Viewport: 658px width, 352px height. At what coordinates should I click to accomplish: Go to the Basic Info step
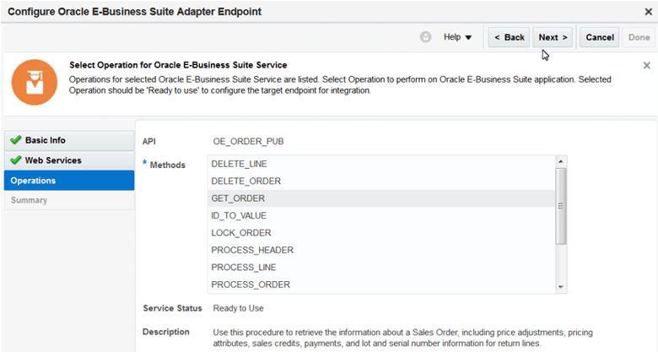coord(69,140)
